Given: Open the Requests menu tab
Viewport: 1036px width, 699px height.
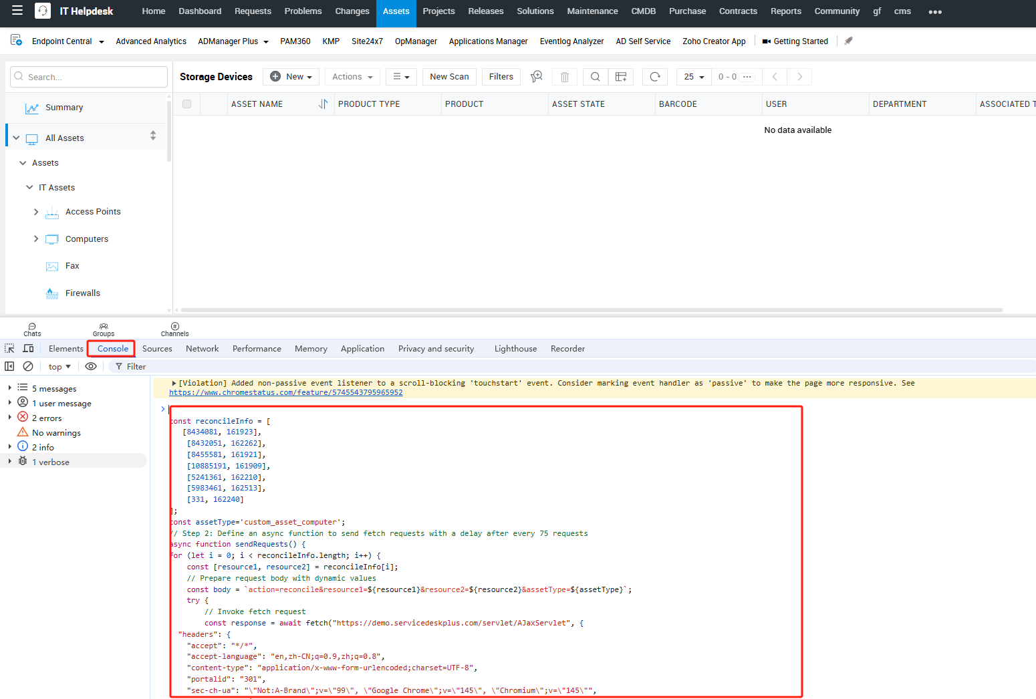Looking at the screenshot, I should click(253, 11).
